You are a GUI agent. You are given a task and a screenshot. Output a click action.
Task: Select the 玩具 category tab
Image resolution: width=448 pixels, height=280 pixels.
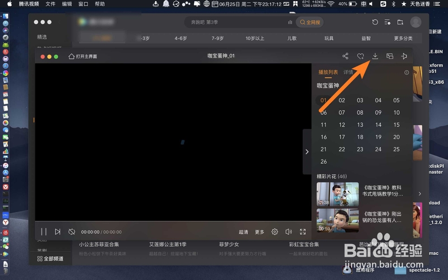coord(329,38)
